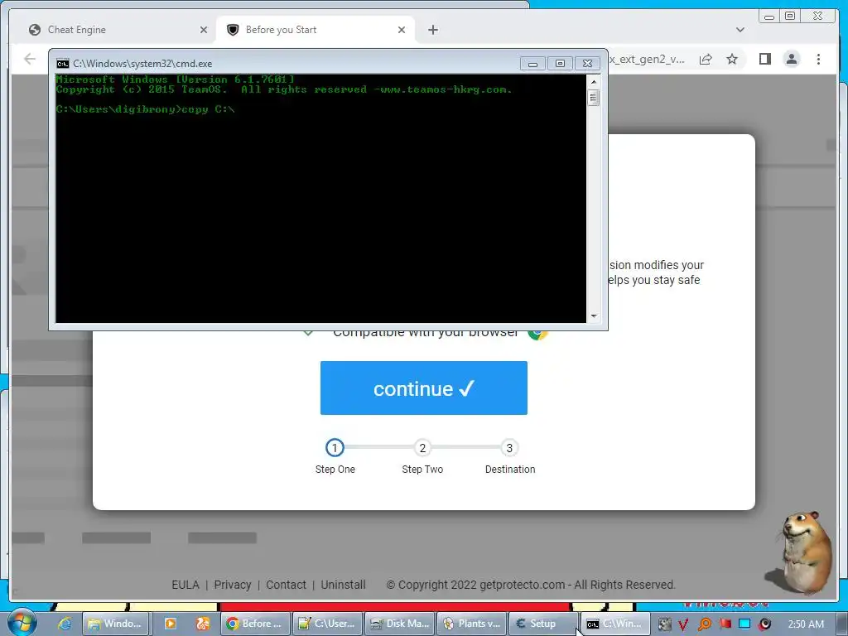
Task: Open the EULA link
Action: pos(185,585)
